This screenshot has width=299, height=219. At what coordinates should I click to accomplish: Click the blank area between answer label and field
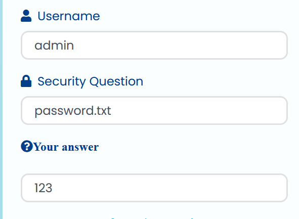(154, 163)
